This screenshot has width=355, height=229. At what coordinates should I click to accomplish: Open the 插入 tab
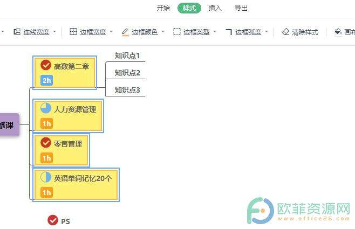(x=215, y=8)
